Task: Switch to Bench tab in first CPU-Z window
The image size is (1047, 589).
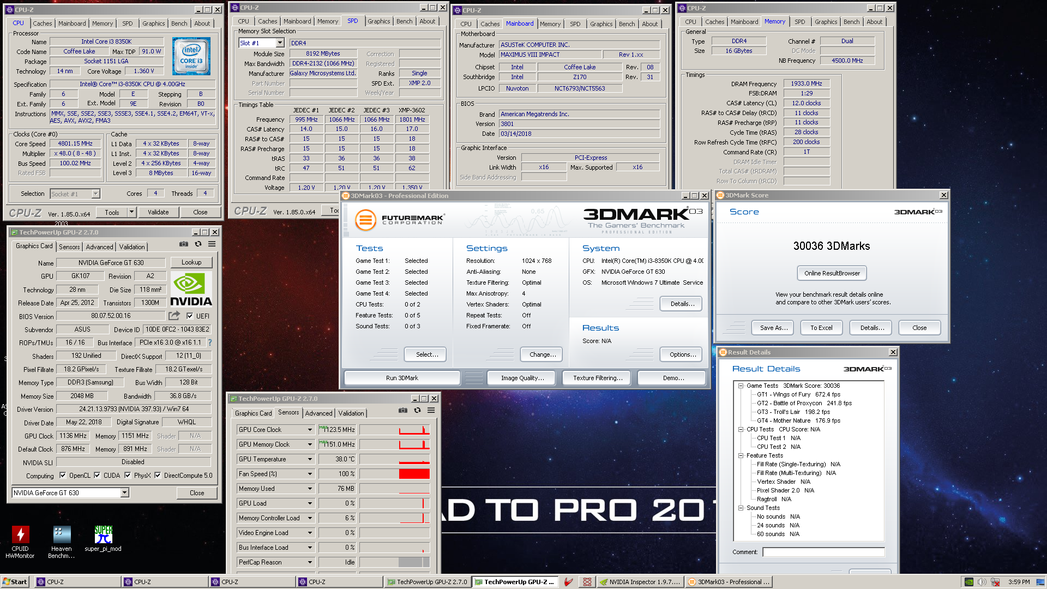Action: click(179, 23)
